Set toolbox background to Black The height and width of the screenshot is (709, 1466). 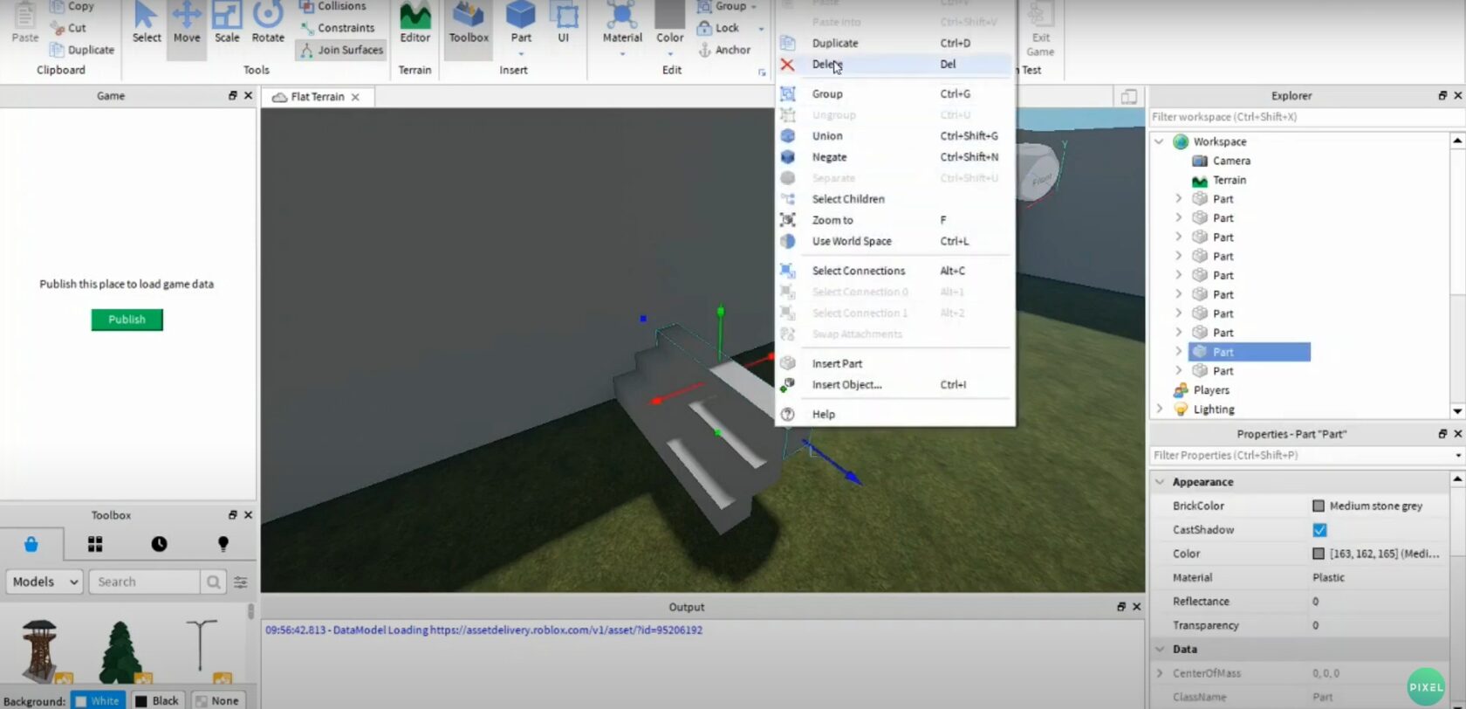point(157,700)
